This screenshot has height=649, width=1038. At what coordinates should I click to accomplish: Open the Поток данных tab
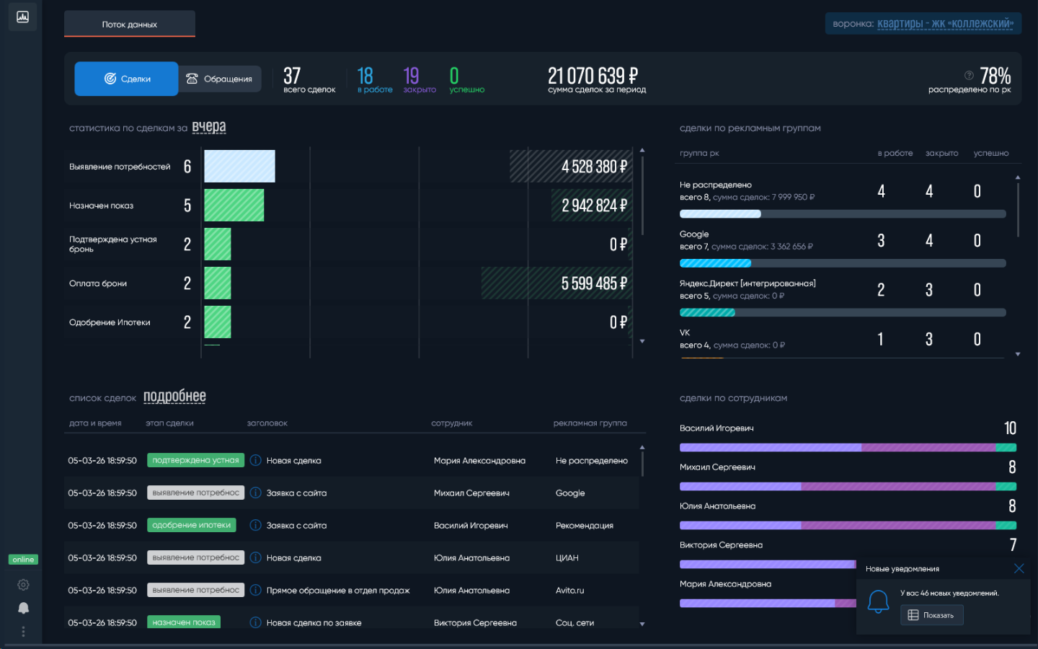tap(130, 24)
